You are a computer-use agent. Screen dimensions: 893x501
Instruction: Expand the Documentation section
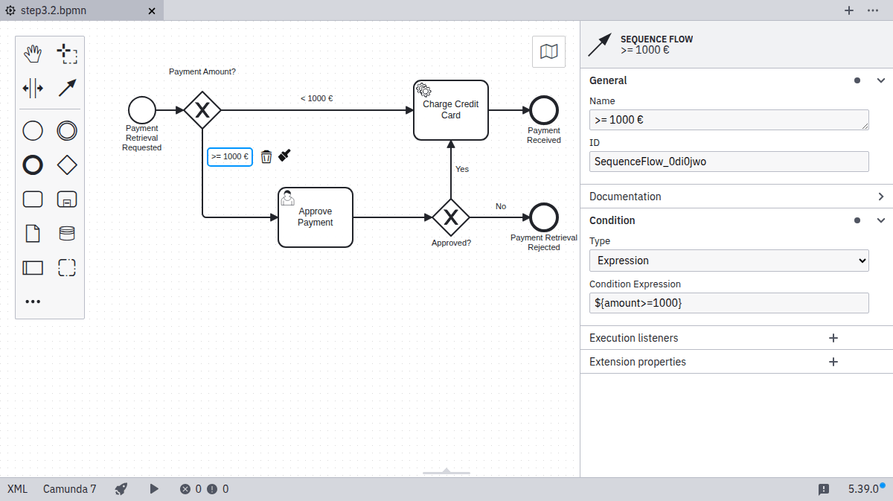(x=881, y=197)
